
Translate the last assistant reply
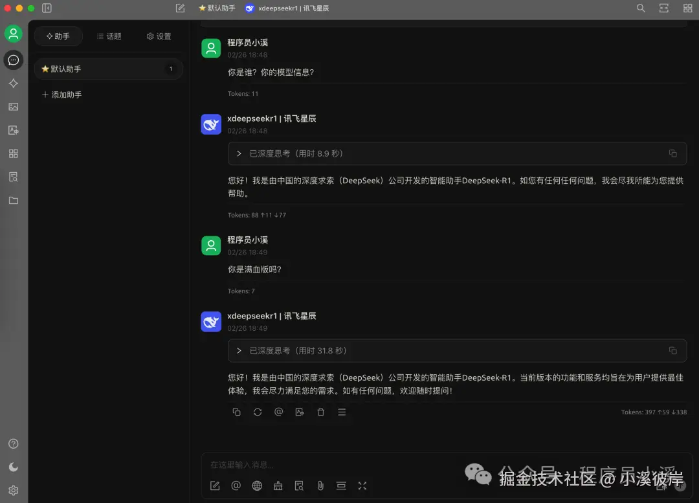[300, 412]
